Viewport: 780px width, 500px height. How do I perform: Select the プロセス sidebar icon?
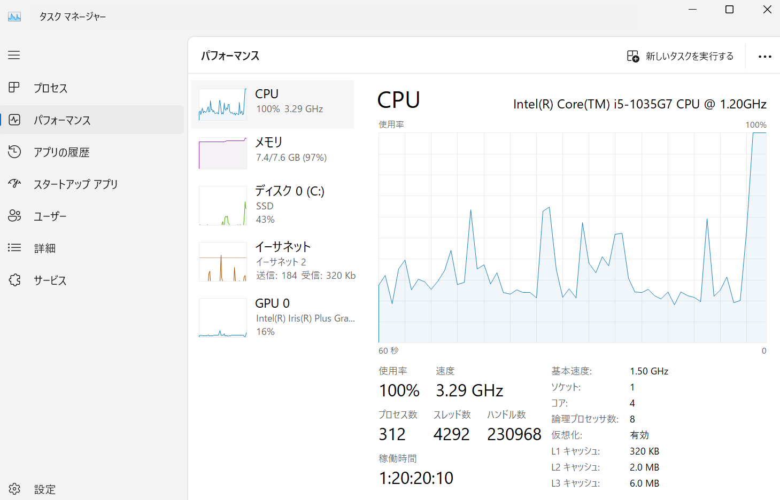tap(14, 88)
